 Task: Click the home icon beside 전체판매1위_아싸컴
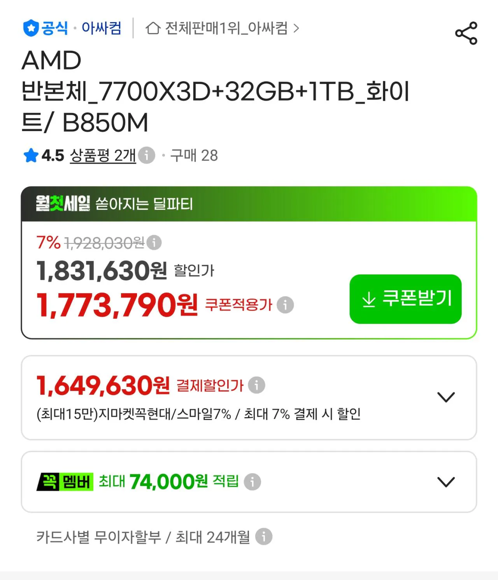pyautogui.click(x=153, y=28)
